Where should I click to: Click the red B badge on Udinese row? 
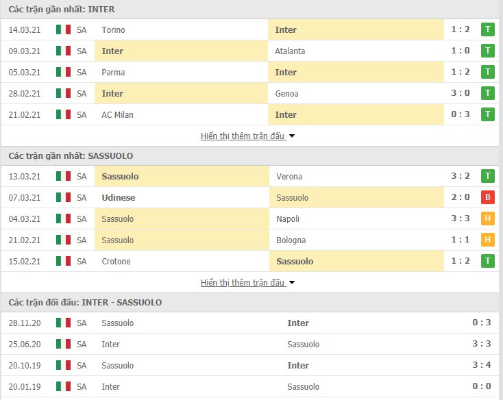488,197
